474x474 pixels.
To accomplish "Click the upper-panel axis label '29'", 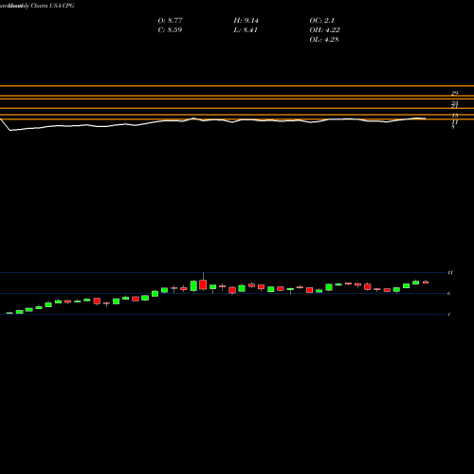I will 455,93.
